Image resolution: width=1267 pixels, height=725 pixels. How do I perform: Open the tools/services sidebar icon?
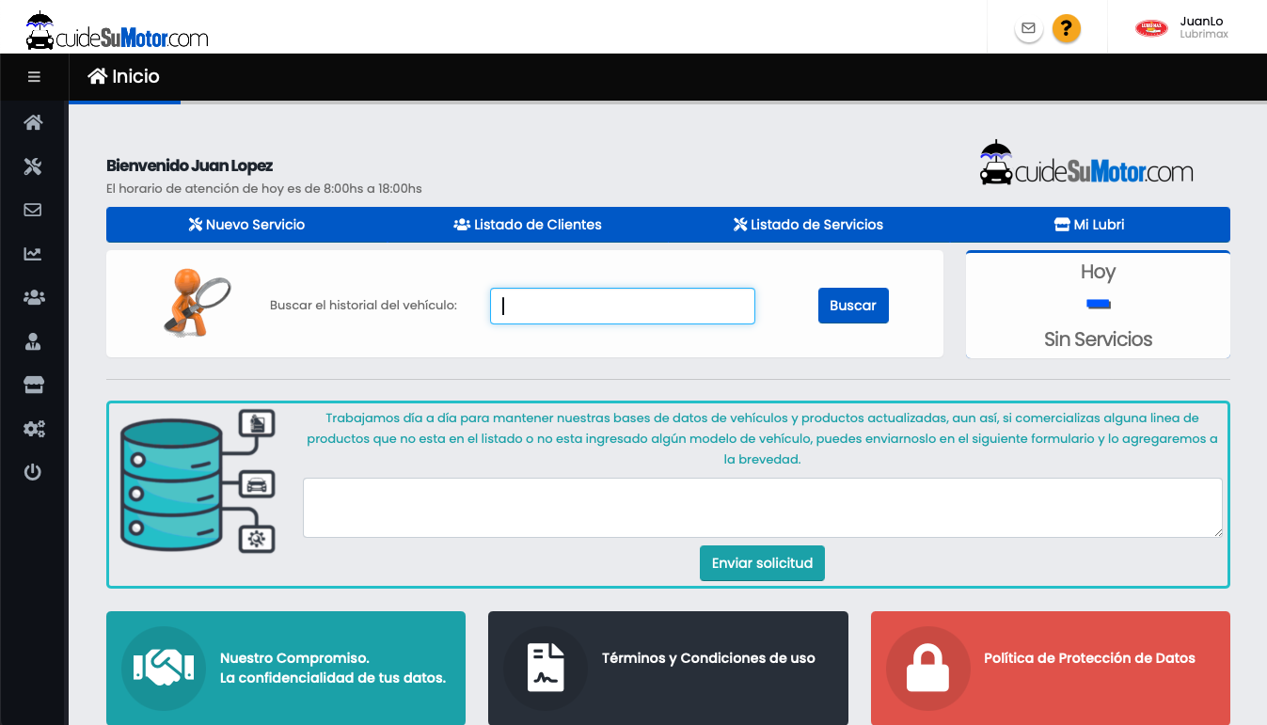tap(33, 166)
